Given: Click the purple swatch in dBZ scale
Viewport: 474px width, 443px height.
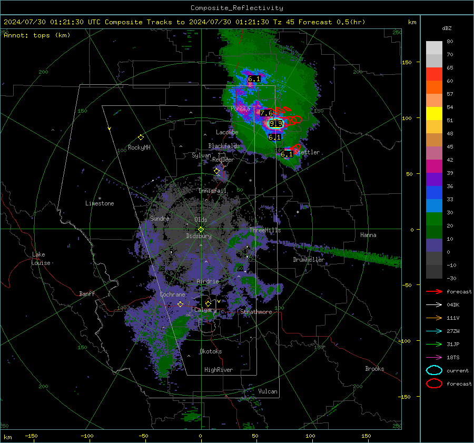Looking at the screenshot, I should pos(434,179).
